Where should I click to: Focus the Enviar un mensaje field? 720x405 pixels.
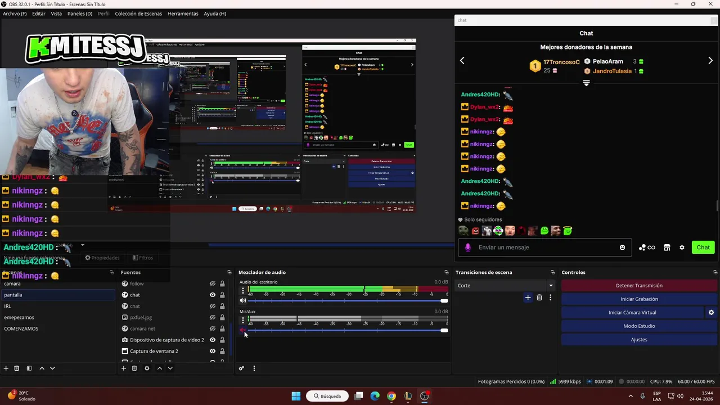coord(546,247)
